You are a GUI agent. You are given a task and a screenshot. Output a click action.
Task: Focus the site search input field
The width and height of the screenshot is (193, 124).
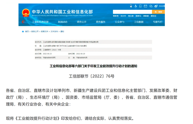132,12
